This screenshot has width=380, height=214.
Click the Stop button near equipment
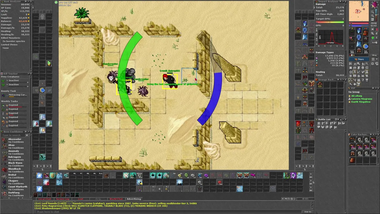pyautogui.click(x=374, y=55)
